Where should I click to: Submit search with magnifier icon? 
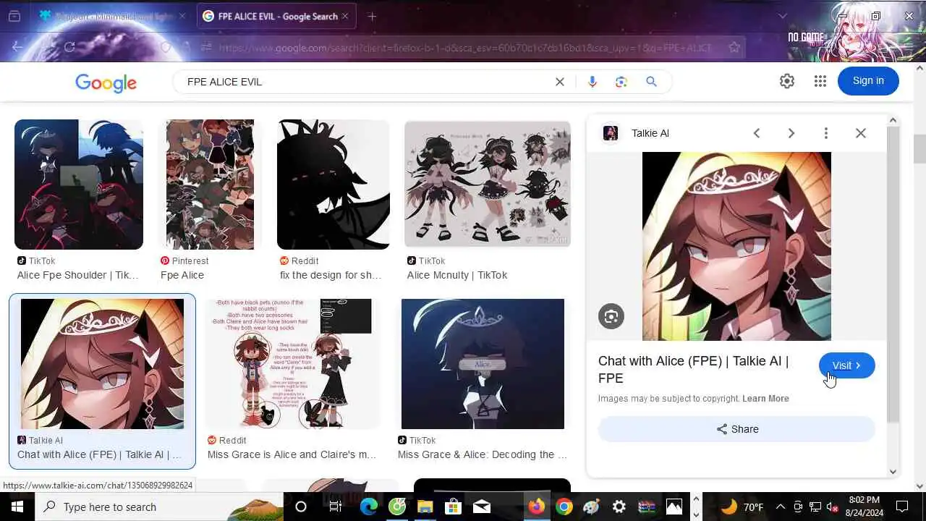[651, 82]
